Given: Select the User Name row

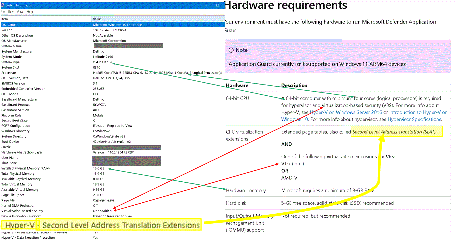Looking at the screenshot, I should tap(112, 158).
